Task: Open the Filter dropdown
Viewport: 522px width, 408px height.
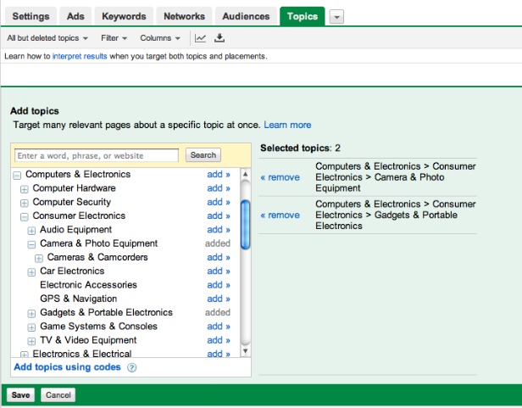Action: click(114, 38)
